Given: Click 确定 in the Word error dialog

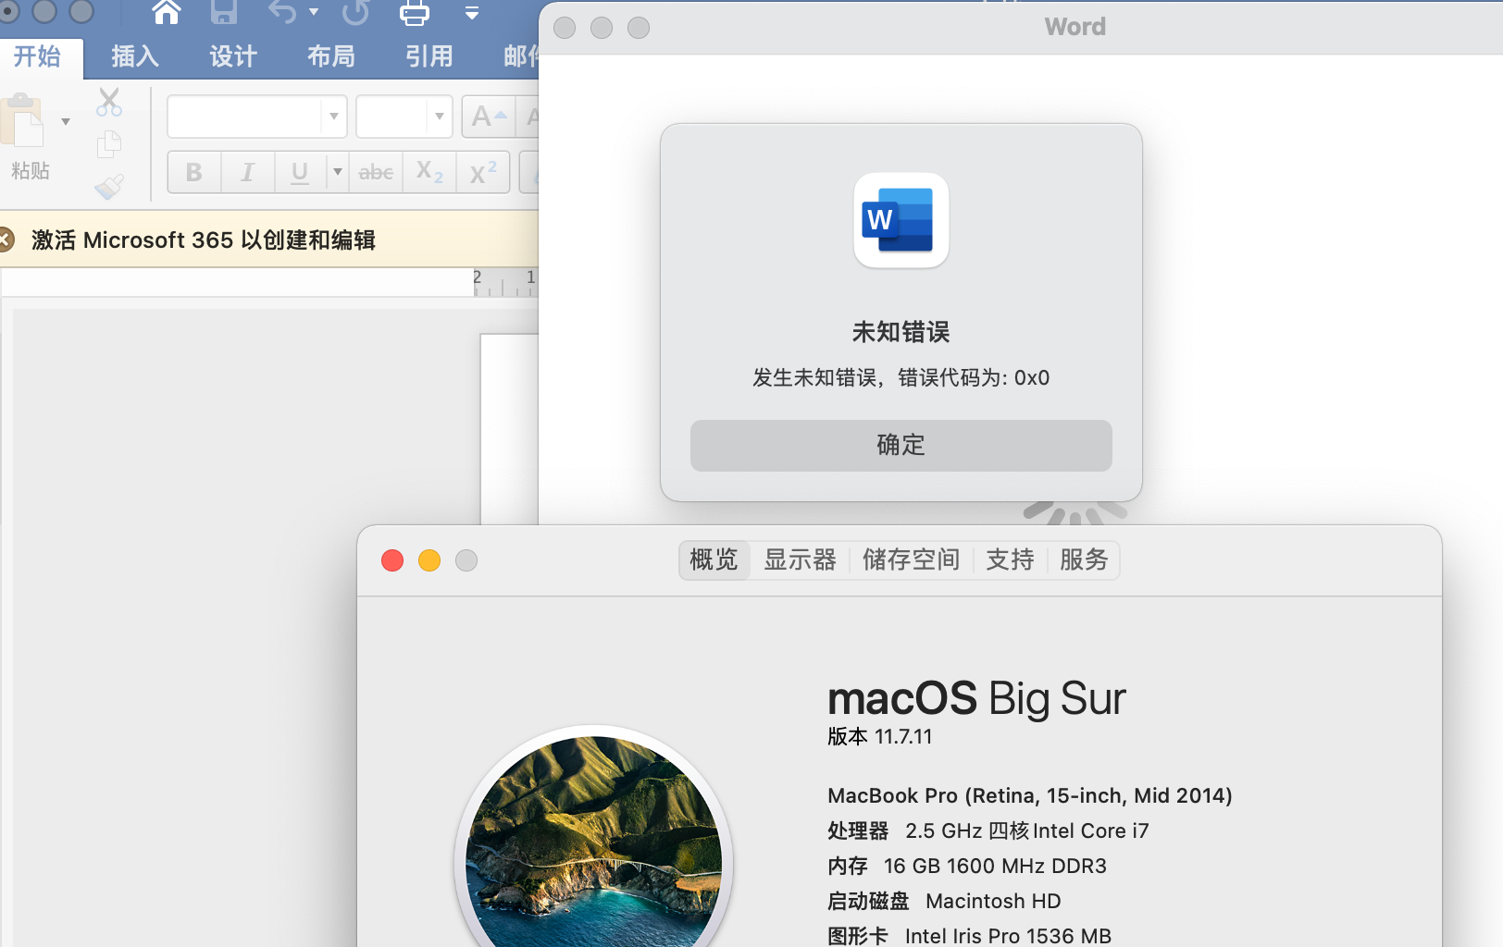Looking at the screenshot, I should click(x=901, y=446).
